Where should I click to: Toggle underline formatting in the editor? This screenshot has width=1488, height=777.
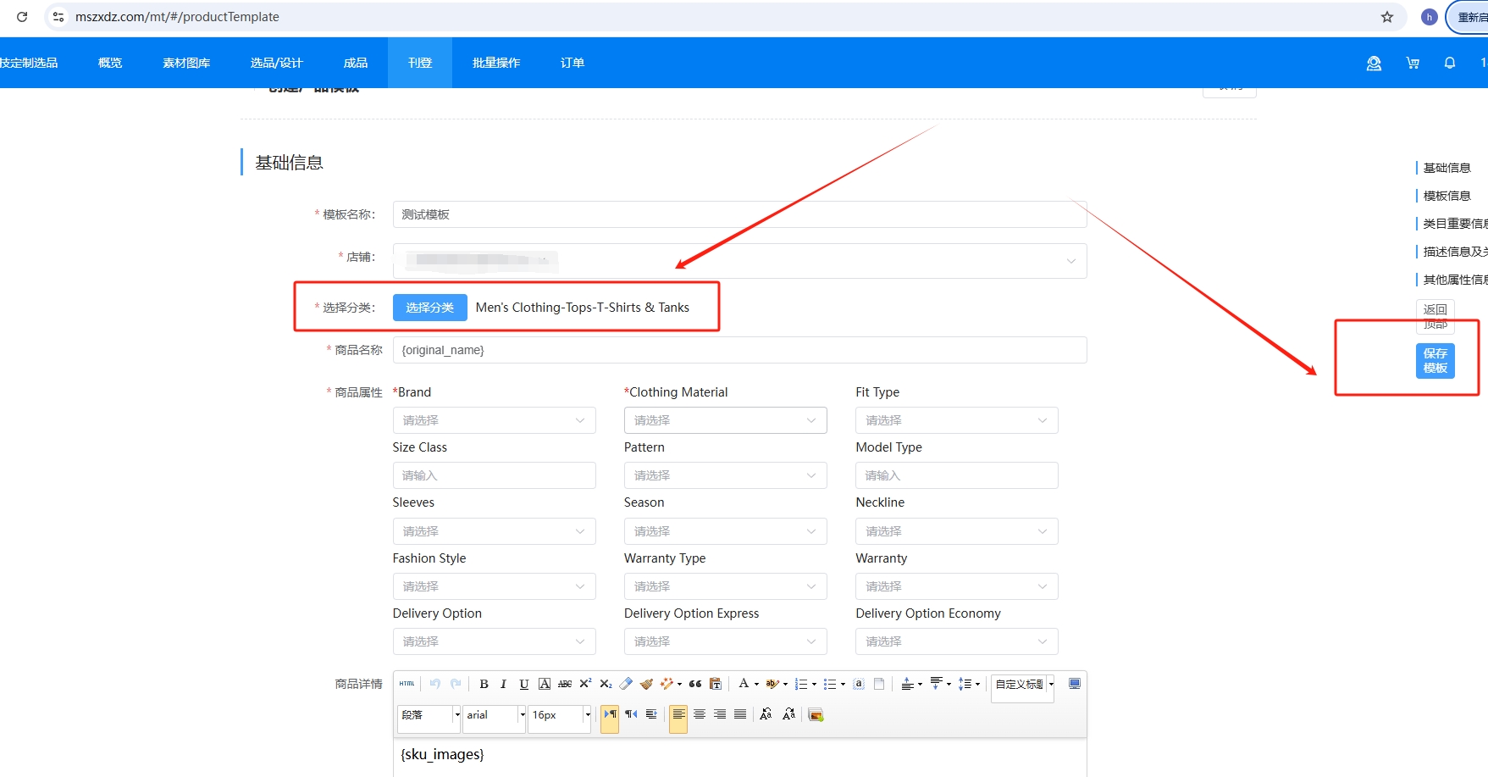coord(523,684)
